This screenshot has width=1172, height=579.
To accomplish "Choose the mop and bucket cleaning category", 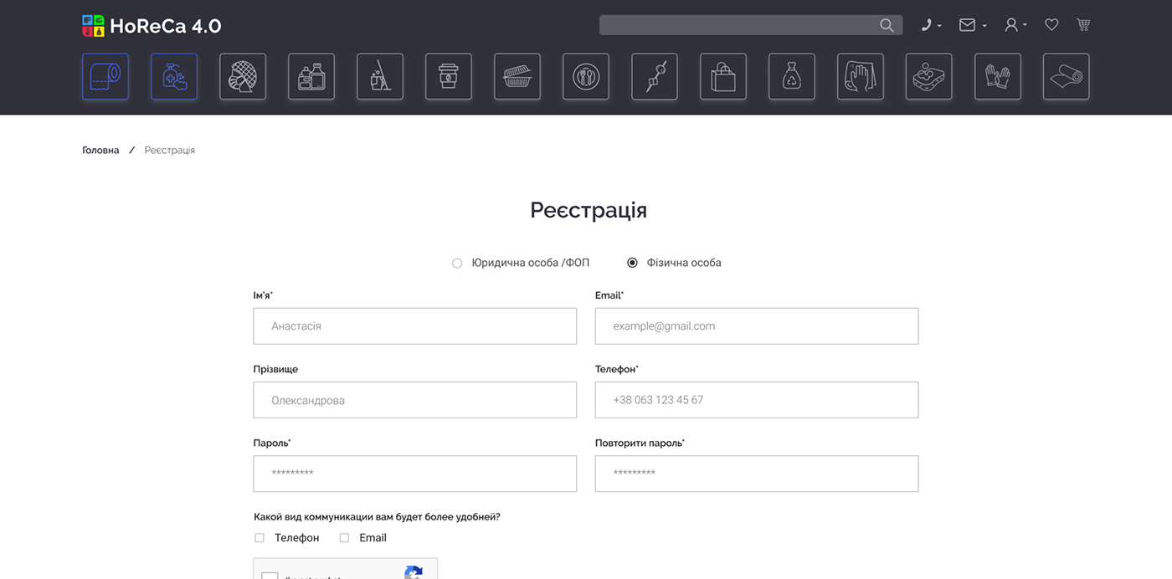I will 380,77.
